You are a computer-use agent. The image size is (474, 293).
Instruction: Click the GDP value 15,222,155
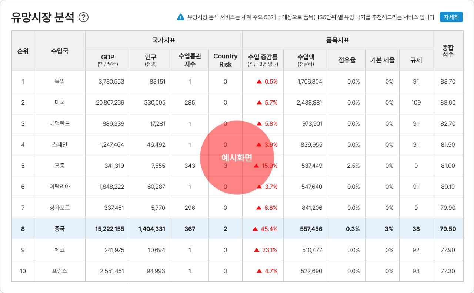[x=110, y=229]
